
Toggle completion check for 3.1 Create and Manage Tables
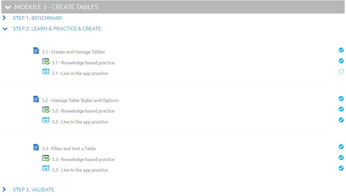(x=341, y=50)
